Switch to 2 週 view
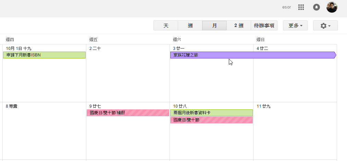 pos(238,26)
